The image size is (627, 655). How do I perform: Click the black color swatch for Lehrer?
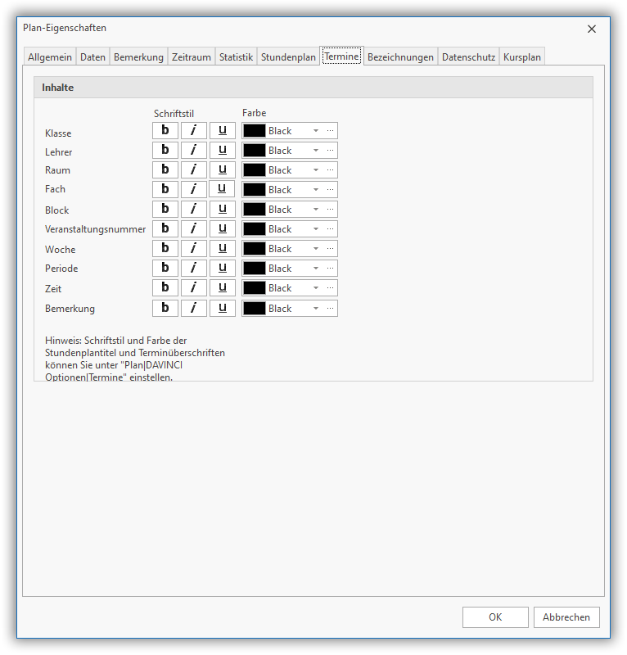[255, 151]
